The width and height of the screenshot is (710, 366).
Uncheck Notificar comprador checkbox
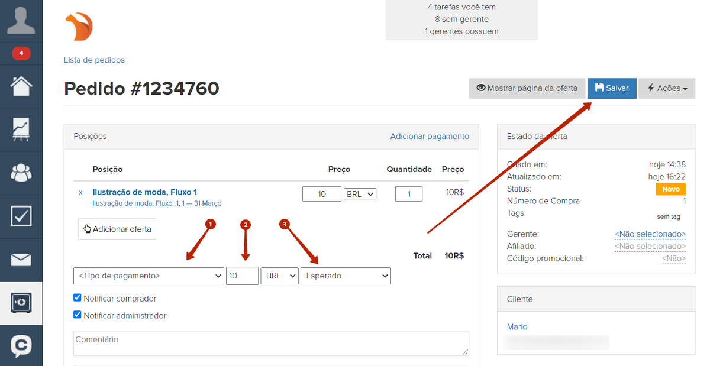[77, 298]
